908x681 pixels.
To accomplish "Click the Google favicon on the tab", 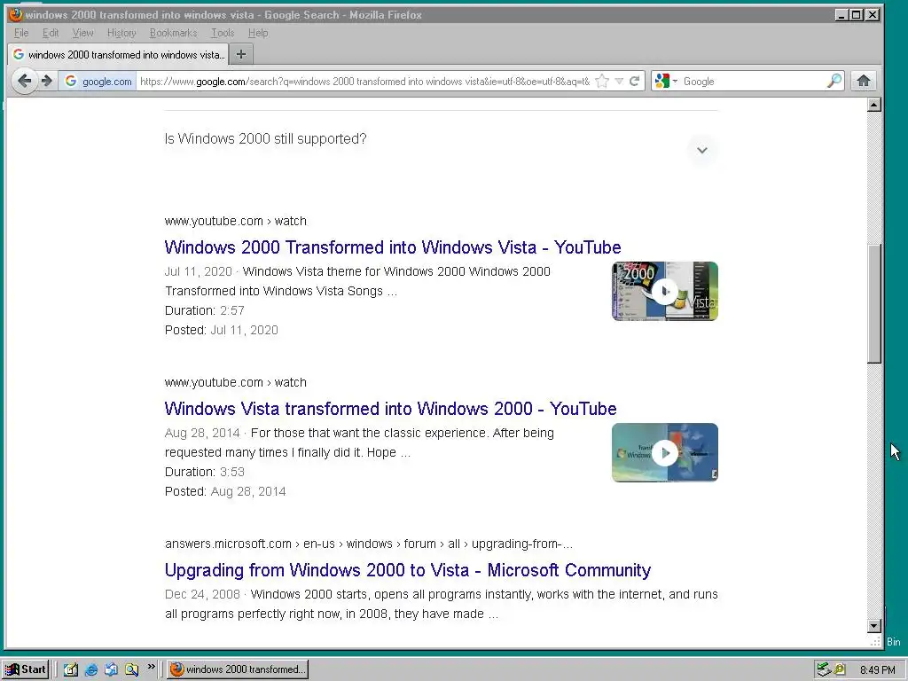I will click(x=19, y=54).
